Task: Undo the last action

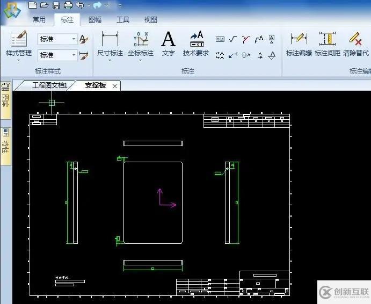Action: coord(80,5)
